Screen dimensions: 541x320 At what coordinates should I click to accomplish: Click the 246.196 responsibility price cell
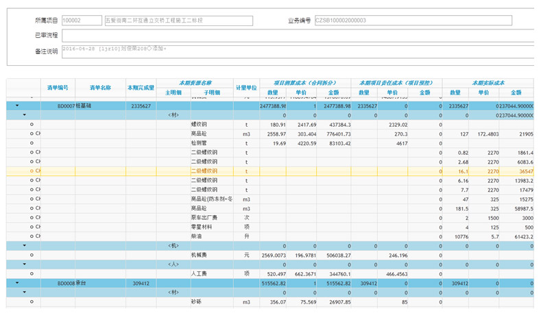(x=393, y=255)
